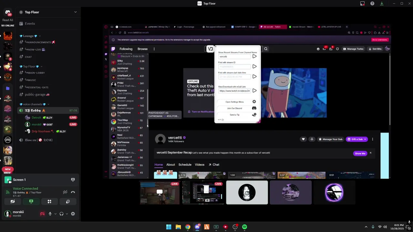This screenshot has height=232, width=413.
Task: Toggle the red game controller activity icon
Action: pyautogui.click(x=42, y=214)
